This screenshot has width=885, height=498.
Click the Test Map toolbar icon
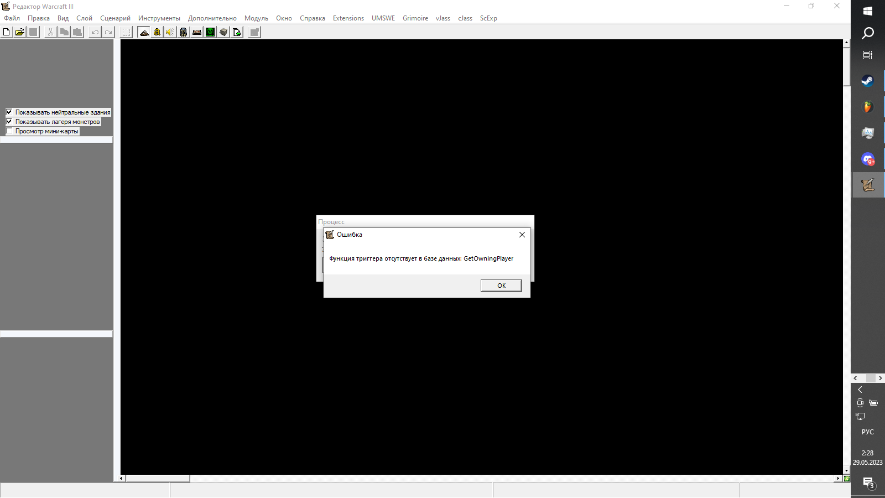(254, 32)
